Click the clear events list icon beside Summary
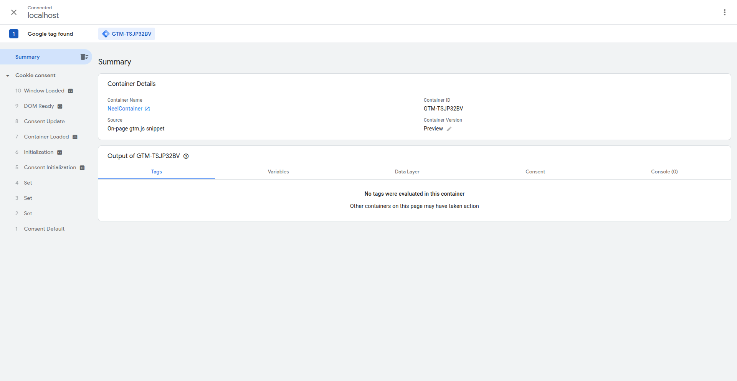737x381 pixels. (x=84, y=56)
